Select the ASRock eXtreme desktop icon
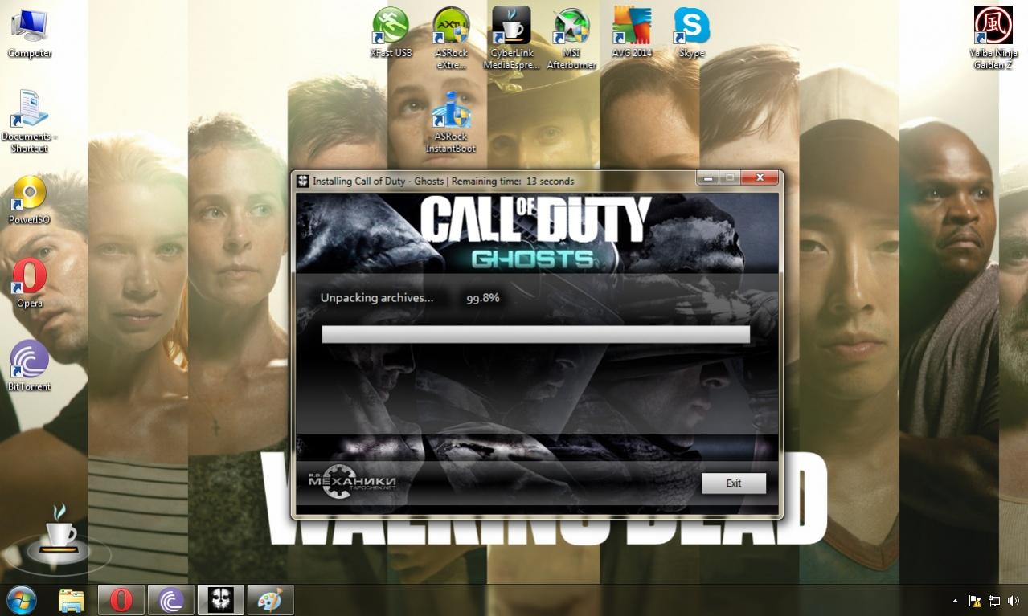 [452, 38]
